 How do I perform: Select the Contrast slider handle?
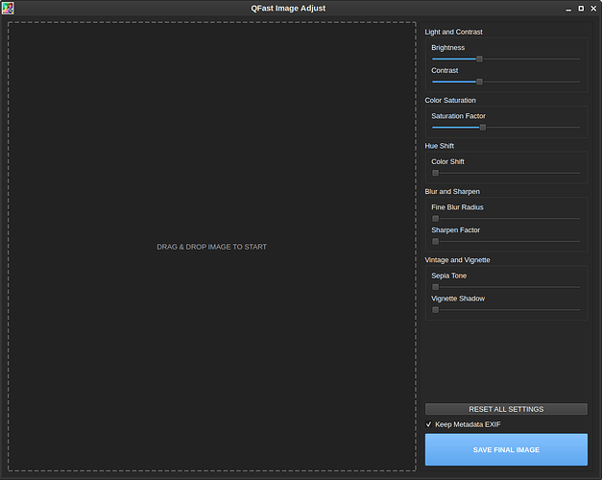coord(479,82)
